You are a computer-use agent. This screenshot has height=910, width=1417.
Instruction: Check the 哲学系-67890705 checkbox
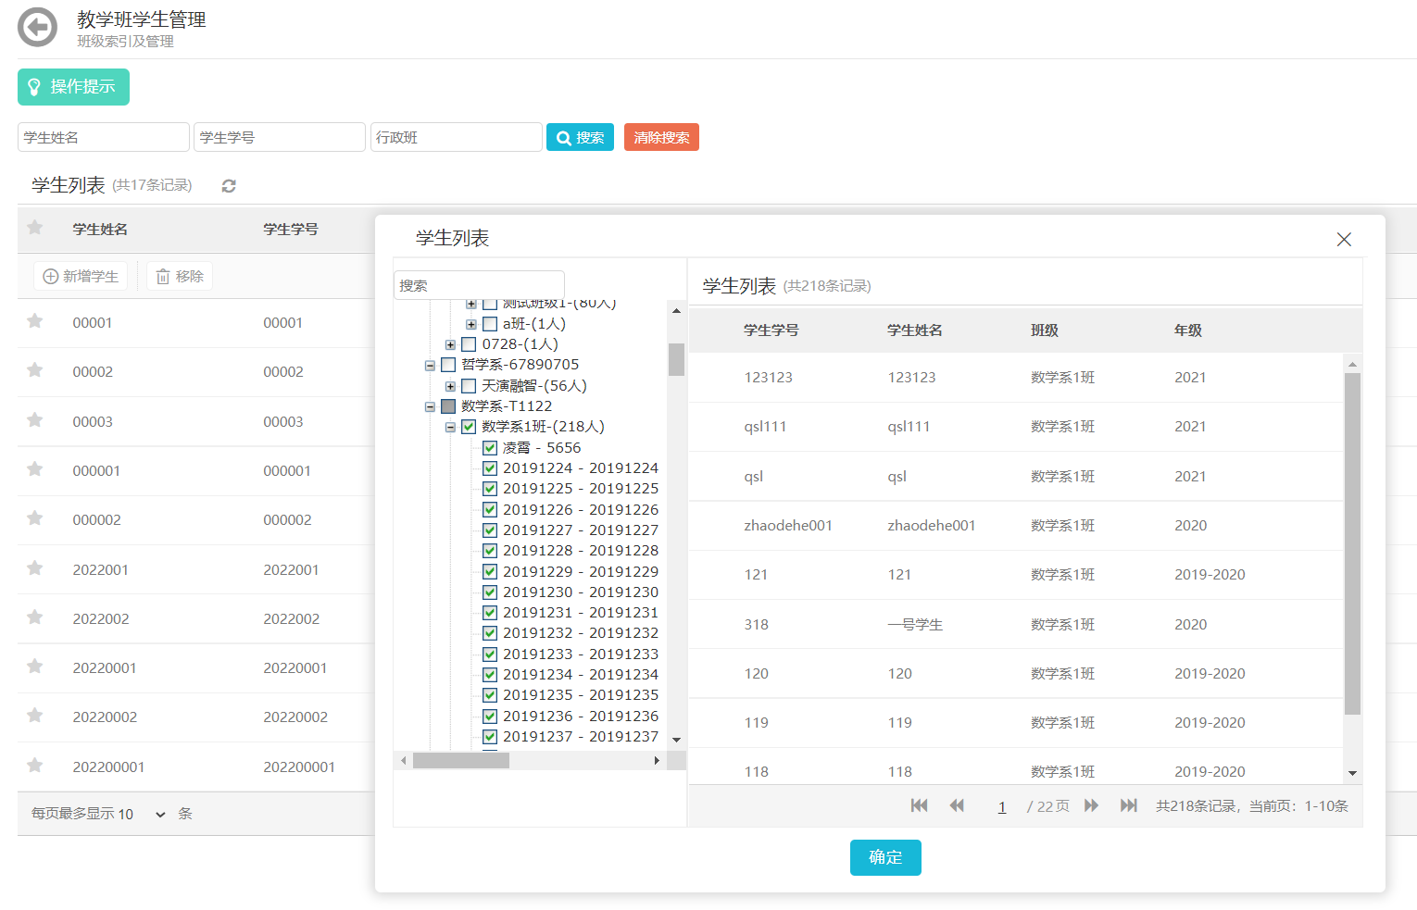coord(448,365)
